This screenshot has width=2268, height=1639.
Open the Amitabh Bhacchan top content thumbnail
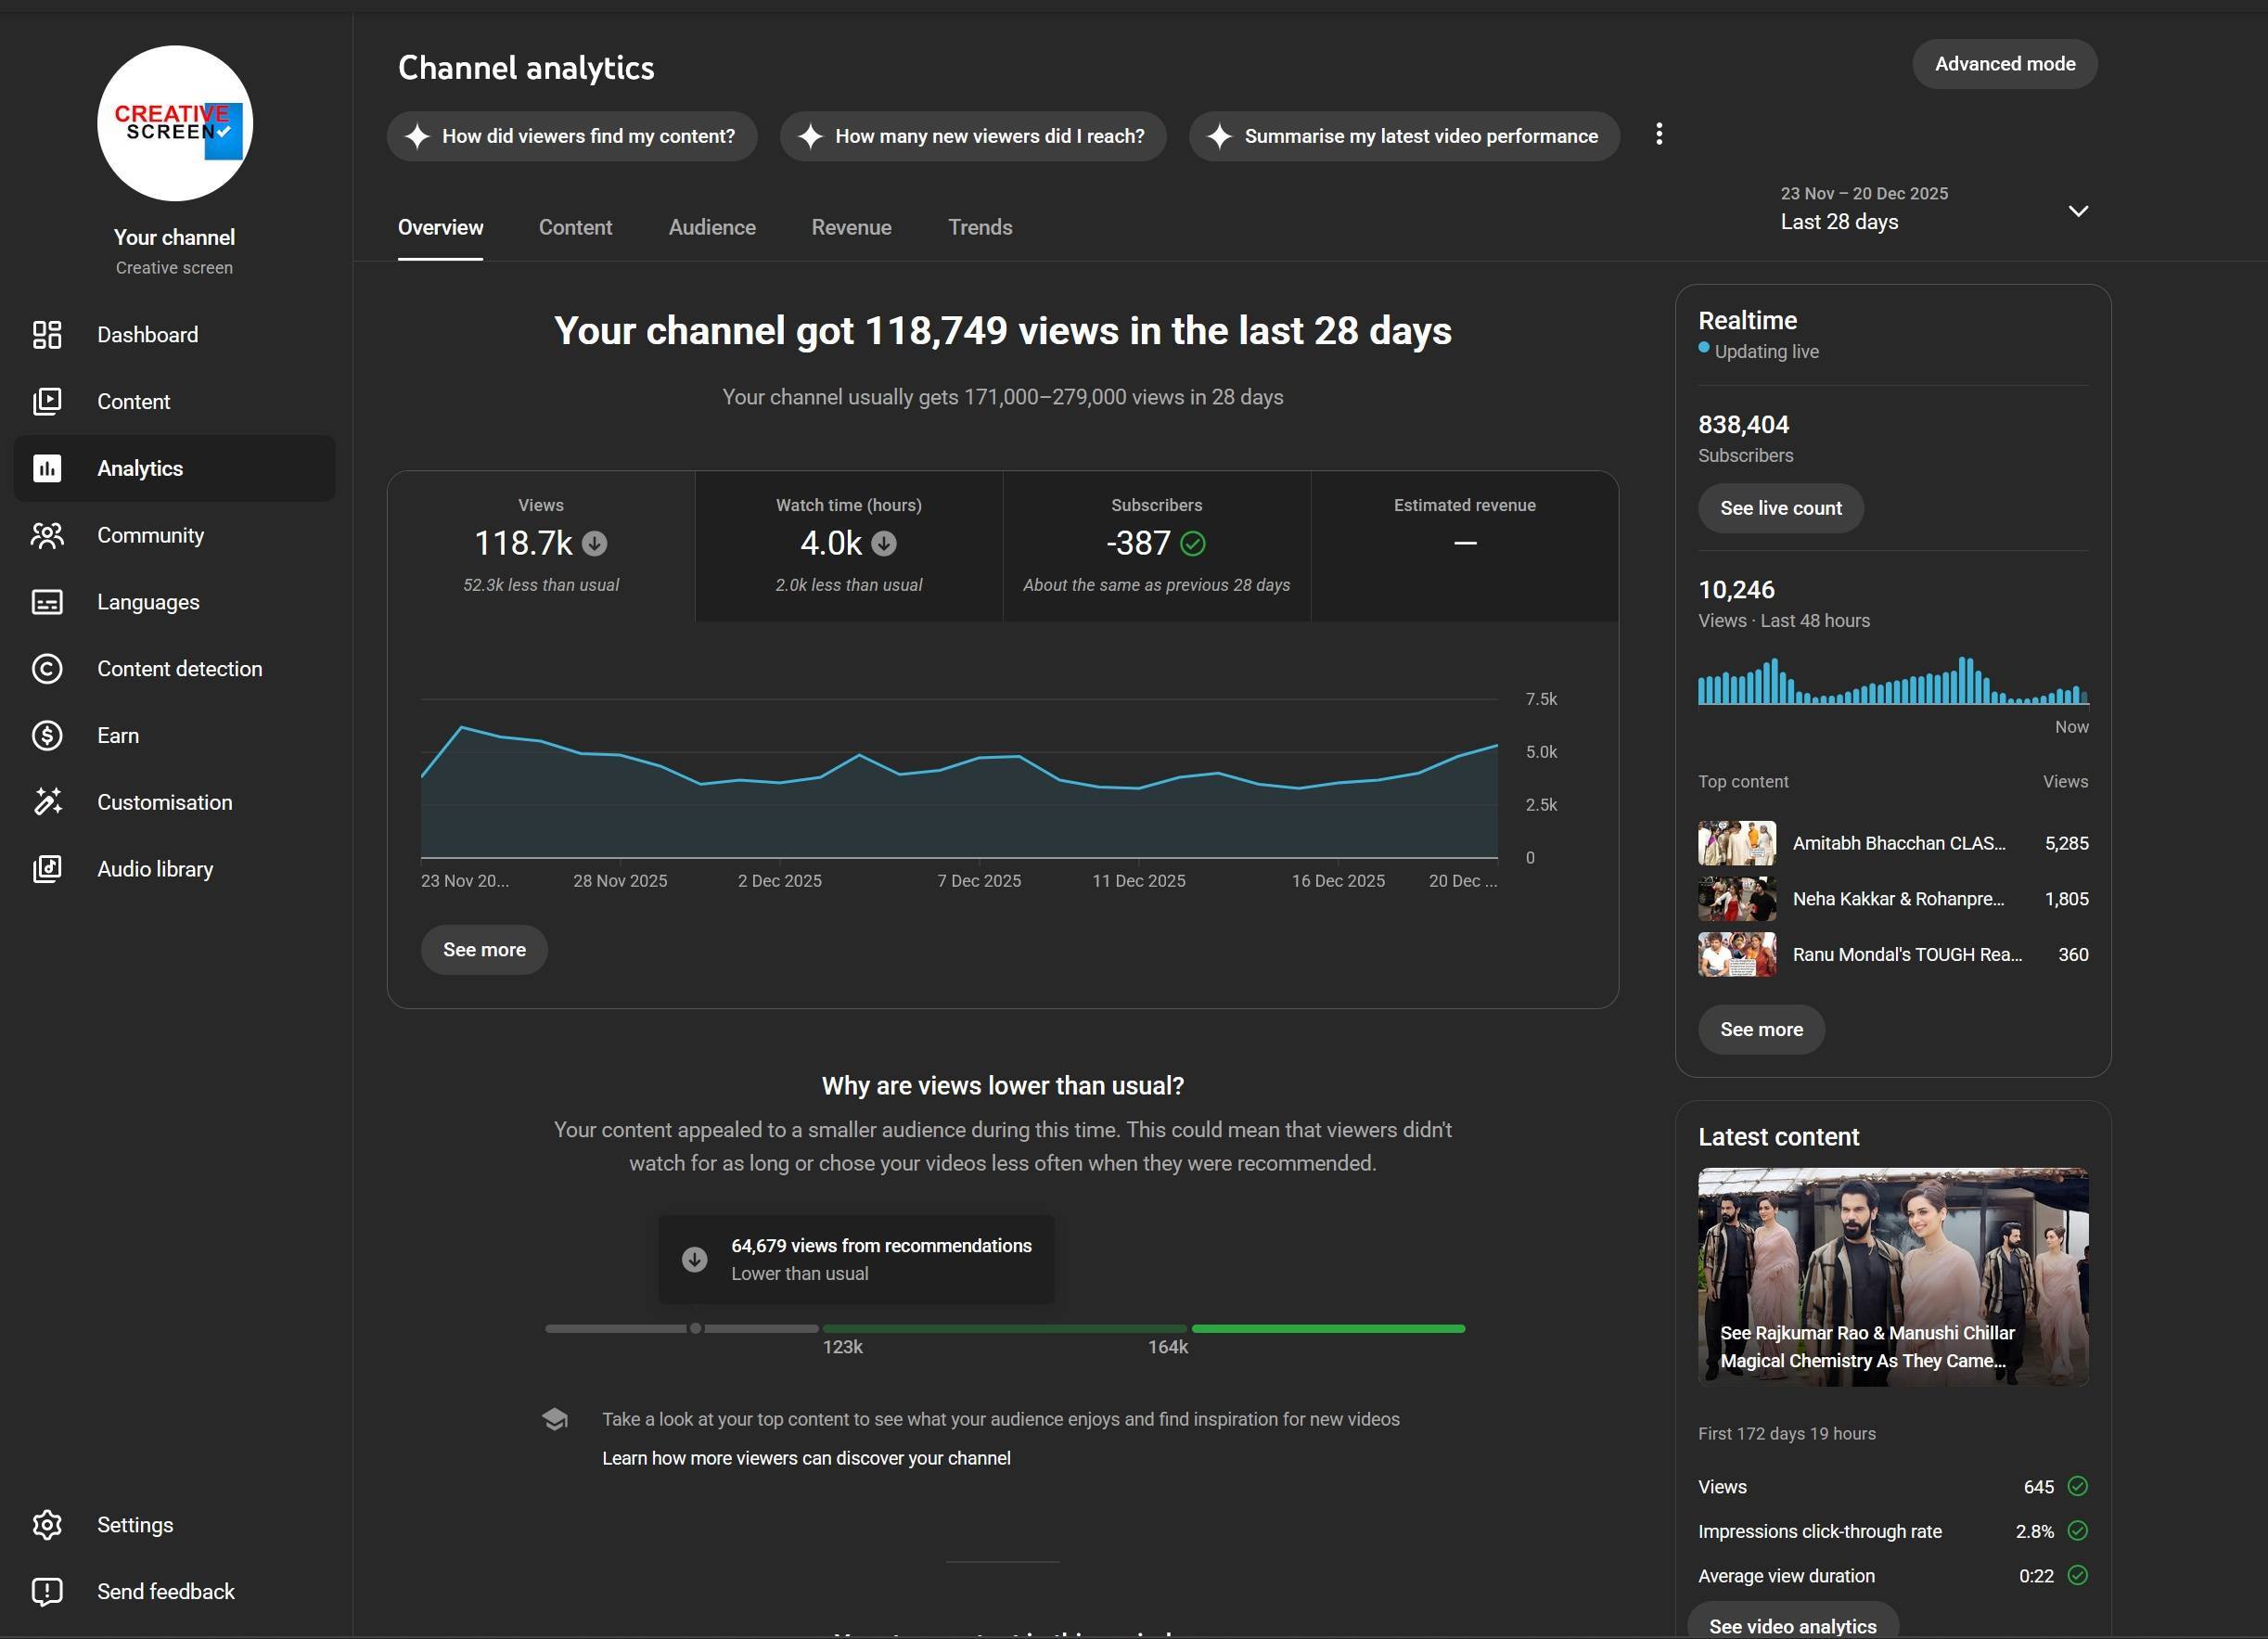(x=1737, y=844)
